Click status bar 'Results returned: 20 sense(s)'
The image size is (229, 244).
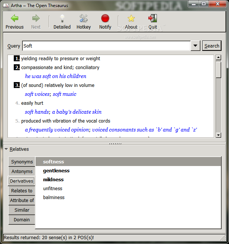pyautogui.click(x=49, y=237)
